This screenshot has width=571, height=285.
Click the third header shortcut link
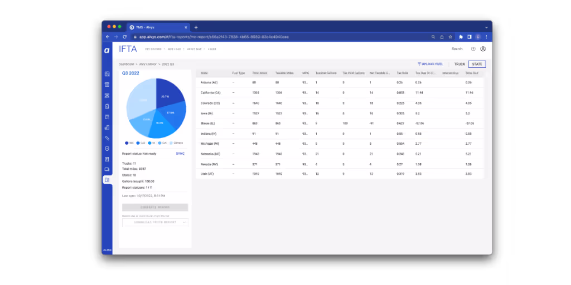coord(193,49)
